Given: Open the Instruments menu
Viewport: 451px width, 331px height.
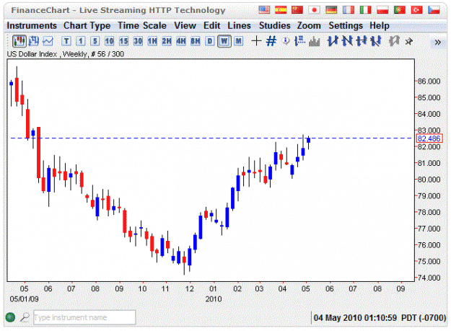Looking at the screenshot, I should (32, 25).
